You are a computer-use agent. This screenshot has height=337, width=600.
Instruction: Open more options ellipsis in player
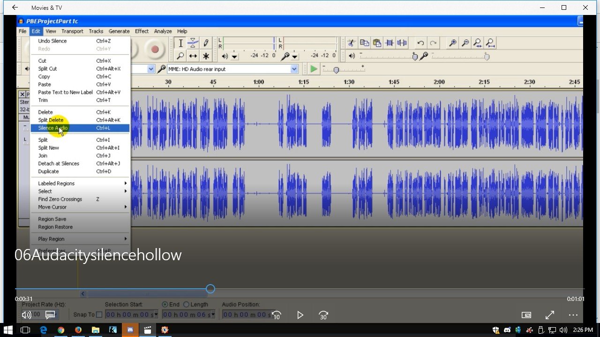point(573,315)
